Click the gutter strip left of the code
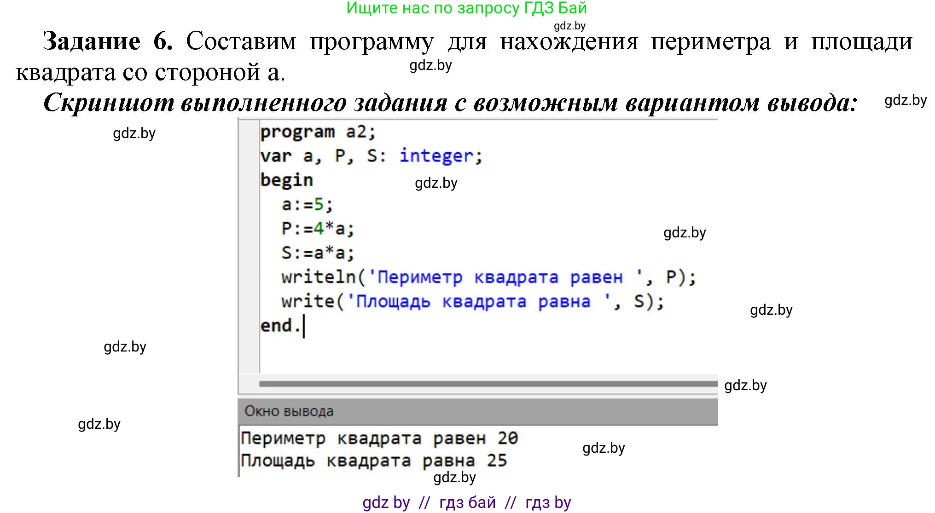The width and height of the screenshot is (935, 513). tap(247, 230)
